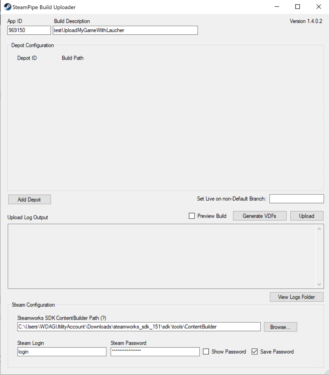
Task: Click into the App ID field
Action: coord(29,30)
